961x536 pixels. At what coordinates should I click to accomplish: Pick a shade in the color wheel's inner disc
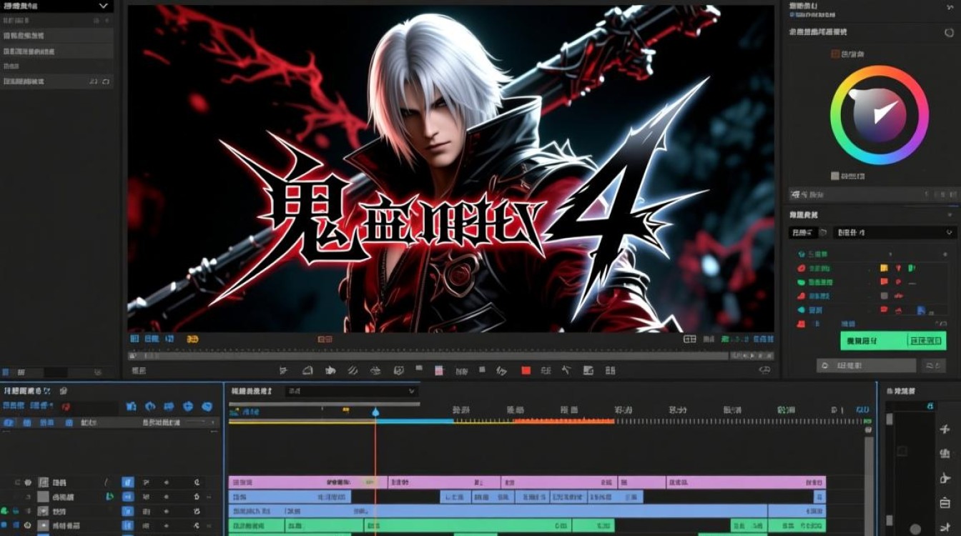[x=879, y=115]
